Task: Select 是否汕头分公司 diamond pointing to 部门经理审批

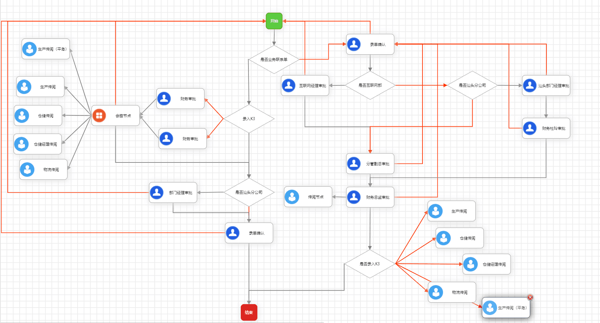Action: pyautogui.click(x=249, y=192)
